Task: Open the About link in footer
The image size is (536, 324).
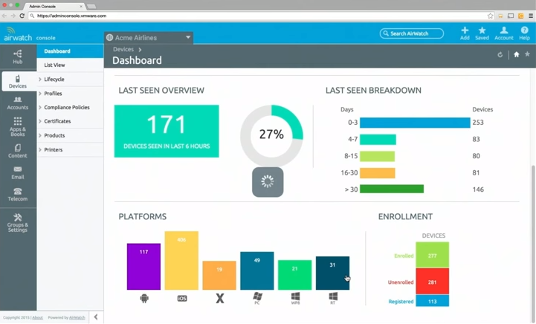Action: click(38, 317)
